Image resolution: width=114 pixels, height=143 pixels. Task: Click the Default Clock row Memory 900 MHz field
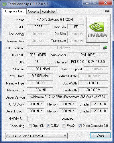coord(68,111)
